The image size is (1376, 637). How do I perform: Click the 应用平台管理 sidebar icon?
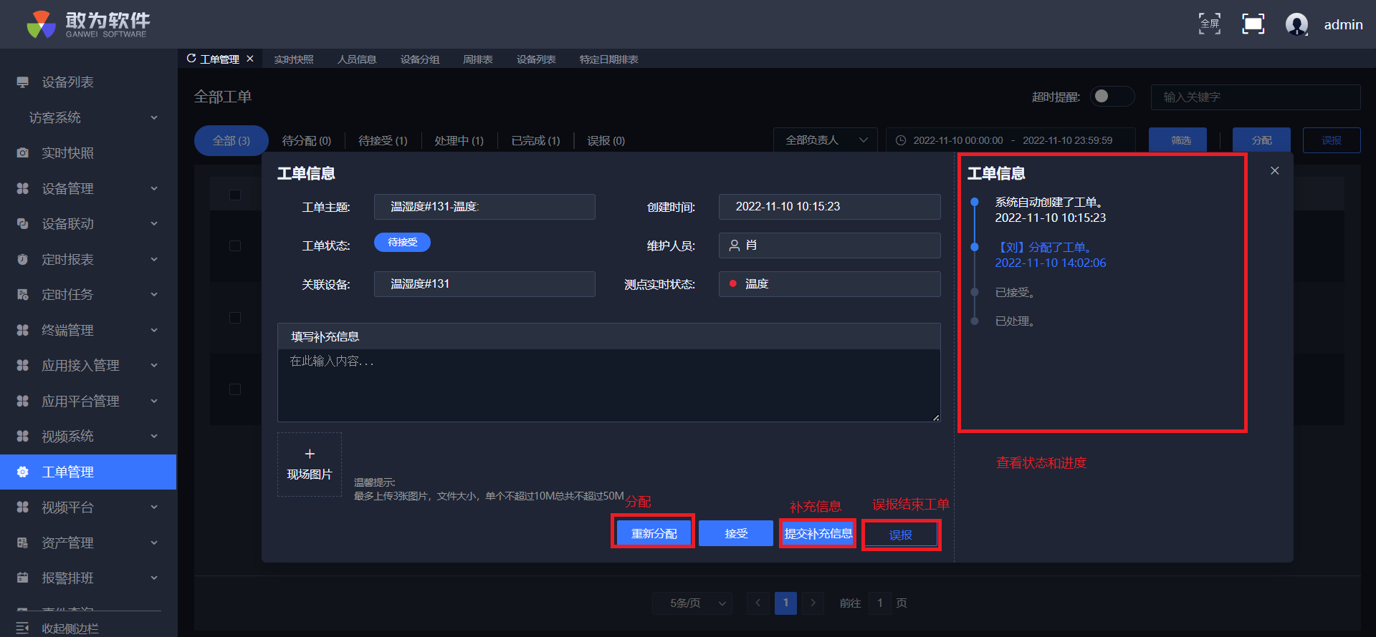(x=23, y=401)
